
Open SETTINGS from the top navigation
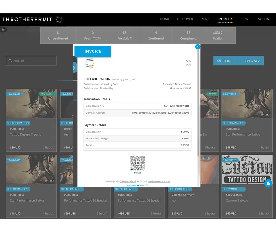pyautogui.click(x=266, y=19)
